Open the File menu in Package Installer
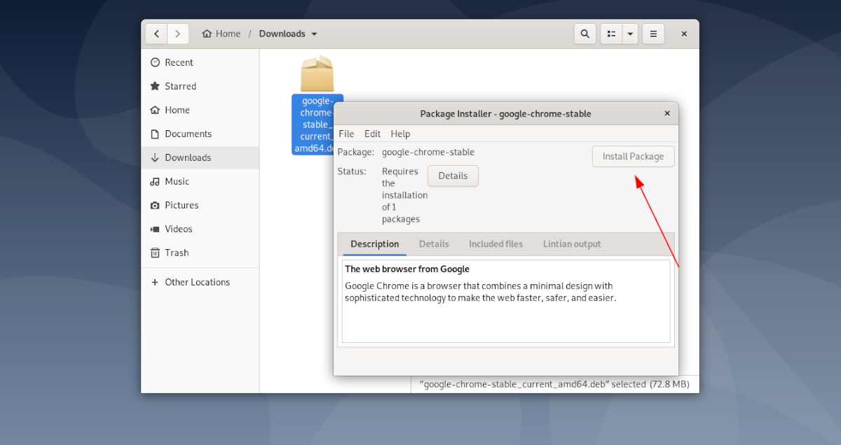Image resolution: width=841 pixels, height=445 pixels. tap(346, 134)
